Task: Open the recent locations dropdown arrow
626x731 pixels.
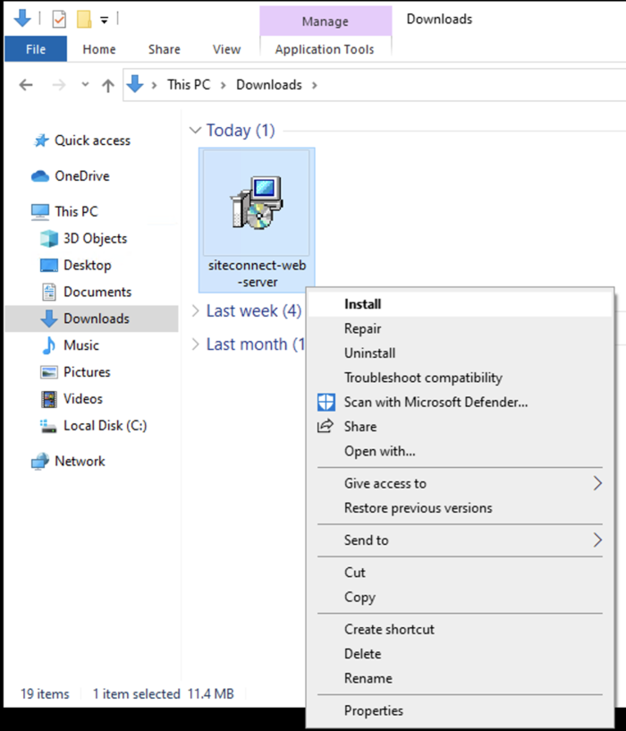Action: click(x=85, y=85)
